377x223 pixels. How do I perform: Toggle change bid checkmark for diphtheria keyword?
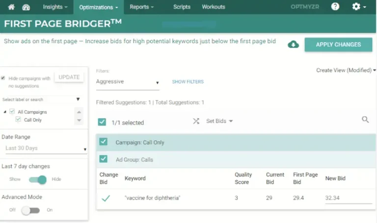point(106,198)
